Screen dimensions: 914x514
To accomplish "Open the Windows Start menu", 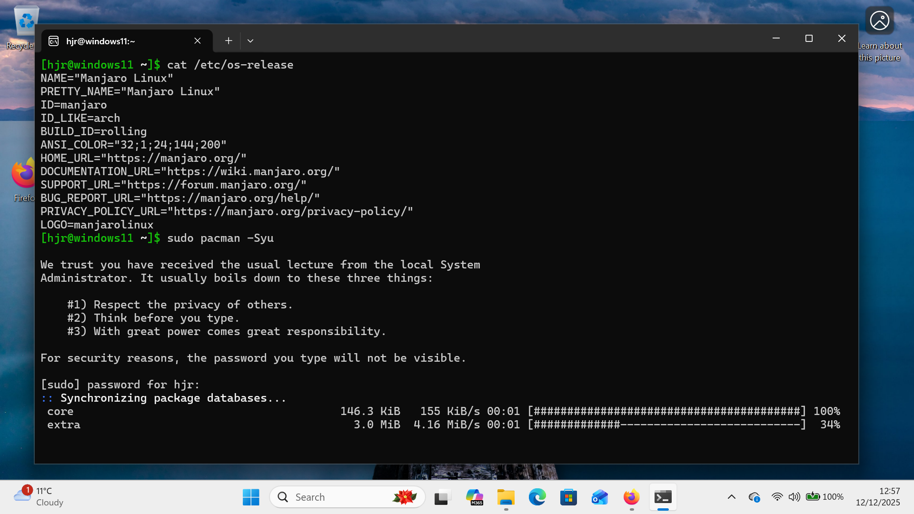I will click(251, 497).
